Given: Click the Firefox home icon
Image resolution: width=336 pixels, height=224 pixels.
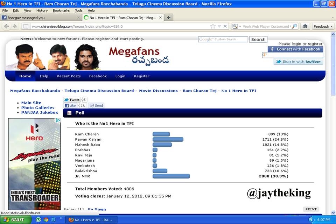Looking at the screenshot, I should [305, 26].
